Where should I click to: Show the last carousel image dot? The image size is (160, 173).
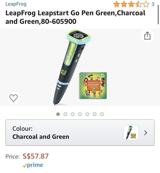[102, 114]
